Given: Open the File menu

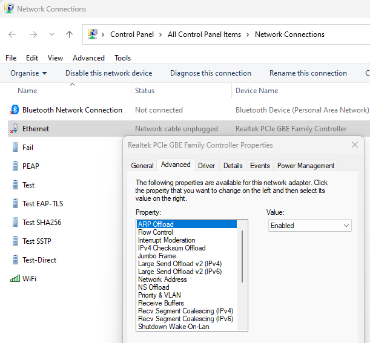Looking at the screenshot, I should tap(11, 58).
